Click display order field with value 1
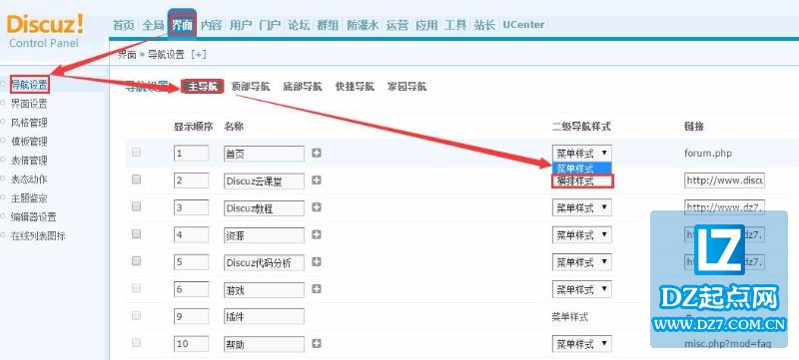The height and width of the screenshot is (360, 799). tap(191, 153)
